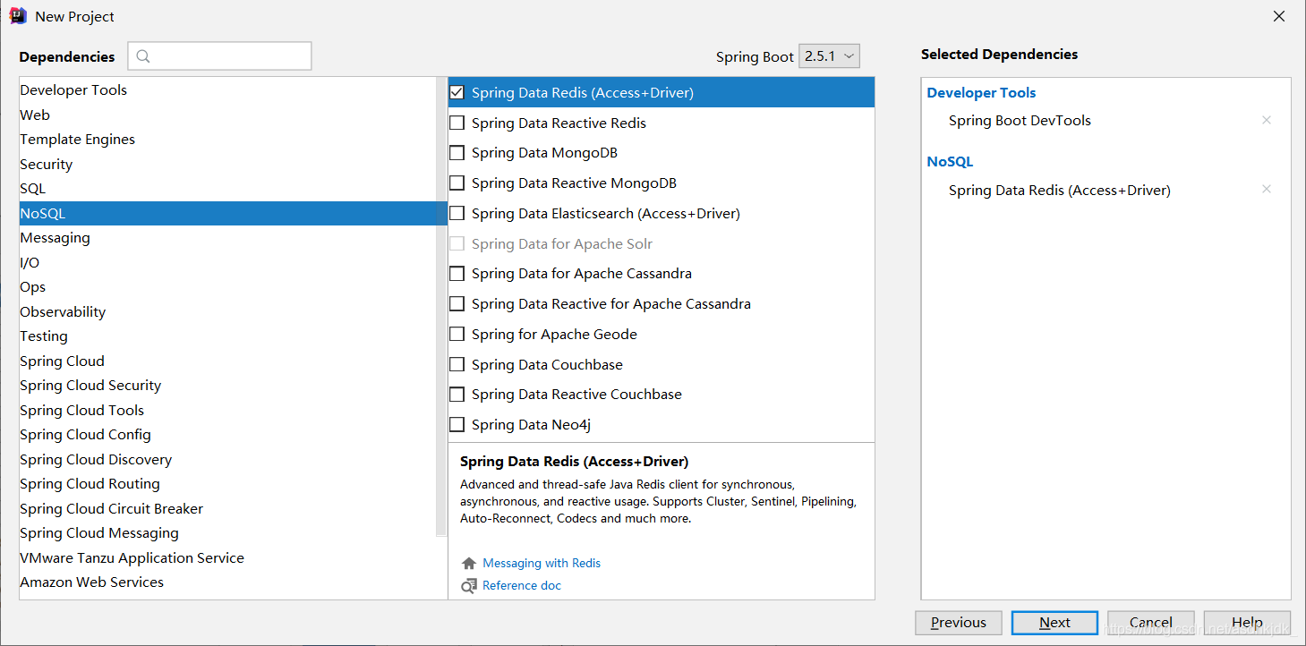Select the NoSQL category
1306x646 pixels.
pos(233,213)
